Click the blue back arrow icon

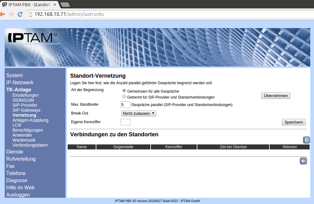303,161
